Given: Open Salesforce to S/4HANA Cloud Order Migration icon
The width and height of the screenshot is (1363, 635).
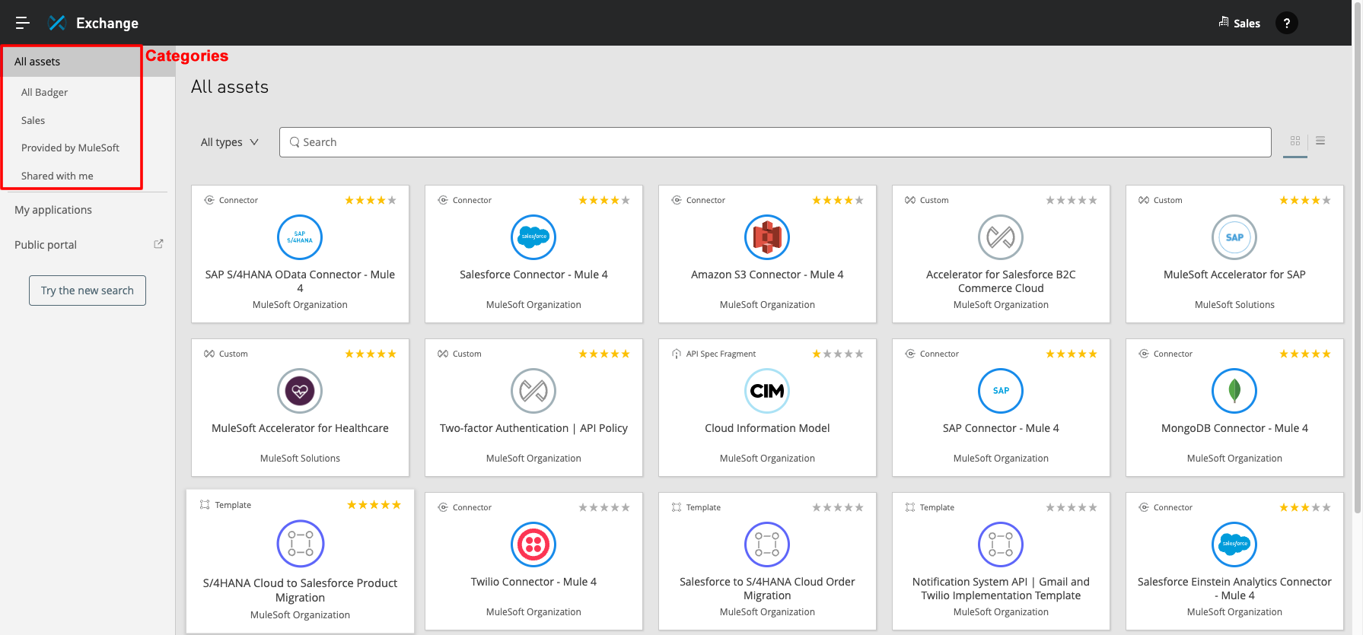Looking at the screenshot, I should tap(767, 545).
